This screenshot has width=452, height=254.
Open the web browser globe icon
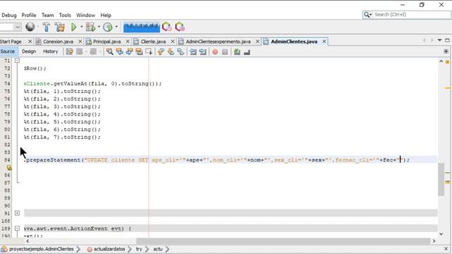click(x=30, y=27)
